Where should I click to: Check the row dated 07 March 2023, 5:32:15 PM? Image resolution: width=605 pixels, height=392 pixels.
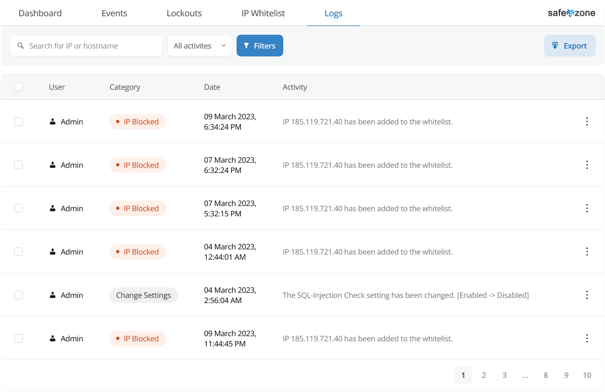(x=18, y=208)
